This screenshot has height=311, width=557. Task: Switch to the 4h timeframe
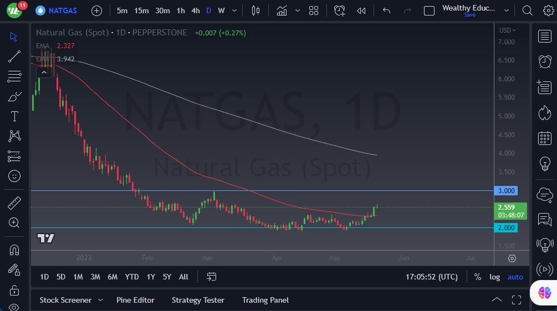[196, 11]
